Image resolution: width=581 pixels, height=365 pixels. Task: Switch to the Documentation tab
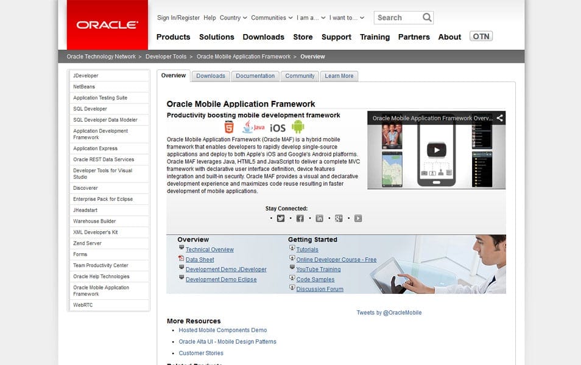255,76
